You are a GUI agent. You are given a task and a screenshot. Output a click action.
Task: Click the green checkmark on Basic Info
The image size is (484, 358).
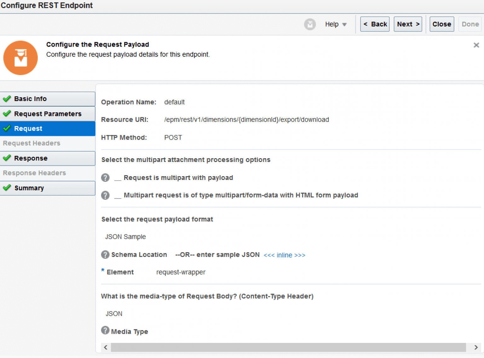tap(7, 99)
